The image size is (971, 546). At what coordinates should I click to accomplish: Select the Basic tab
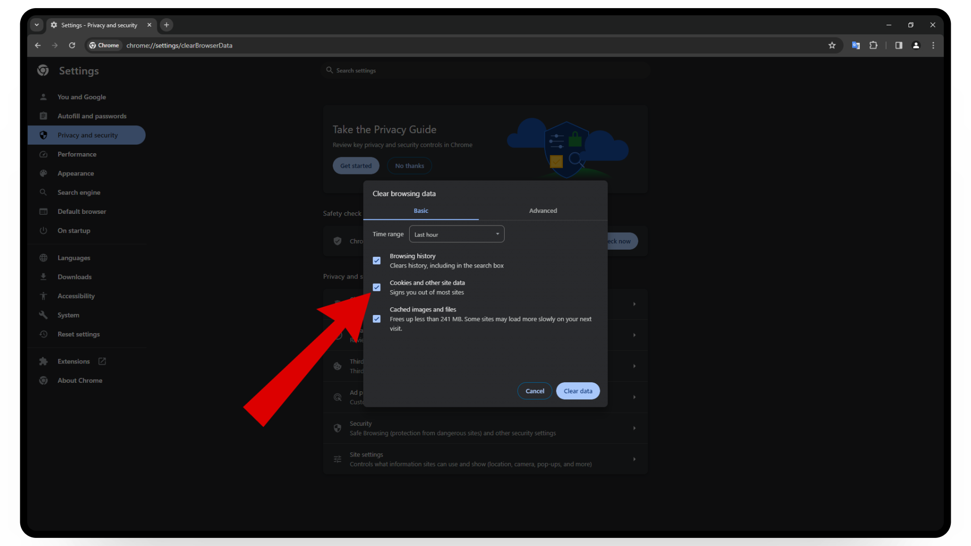point(421,211)
